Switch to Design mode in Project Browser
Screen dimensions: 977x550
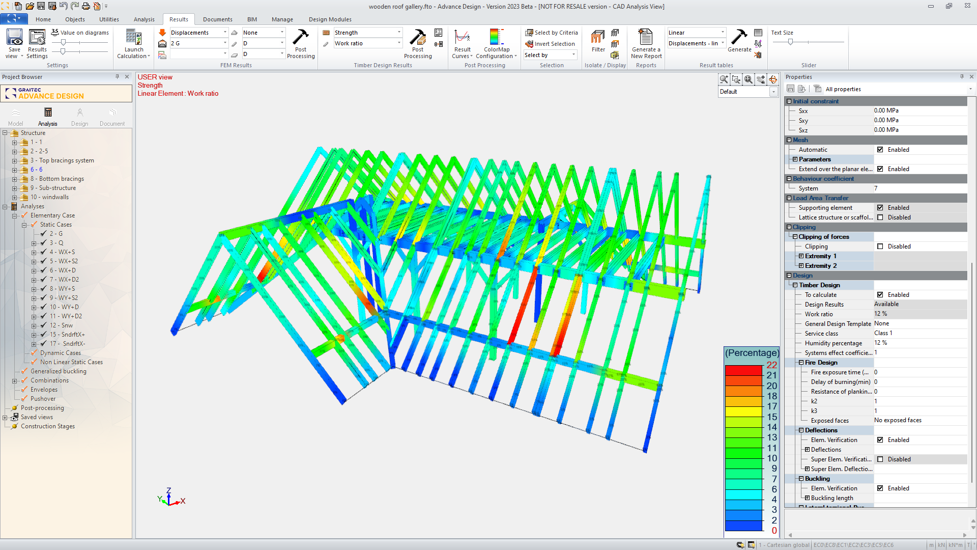tap(80, 117)
